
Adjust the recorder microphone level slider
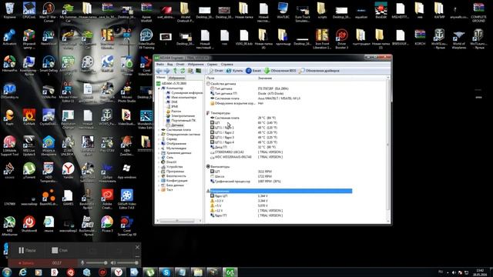pyautogui.click(x=96, y=263)
